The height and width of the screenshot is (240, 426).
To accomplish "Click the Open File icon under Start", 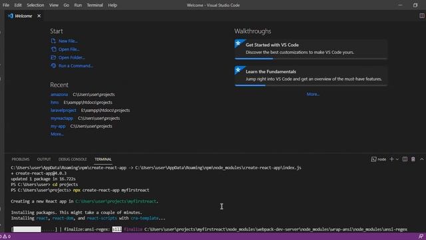I will pos(53,49).
